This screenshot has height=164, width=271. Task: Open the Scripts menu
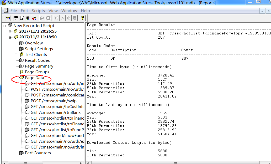38,11
